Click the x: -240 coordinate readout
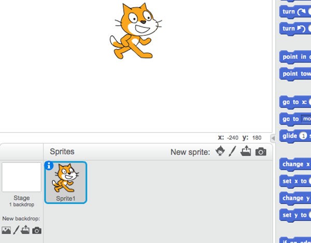311x243 pixels. 228,138
